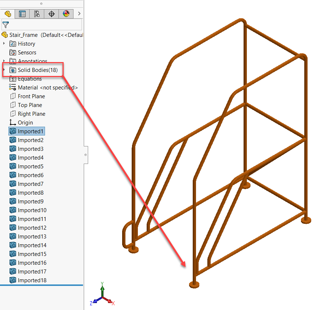Expand the History folder
This screenshot has height=310, width=320.
point(4,43)
